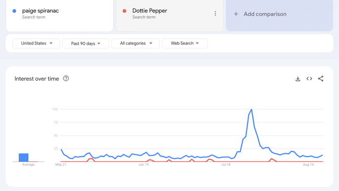Viewport: 339px width, 191px height.
Task: Edit the Dottie Pepper search term
Action: click(x=150, y=11)
